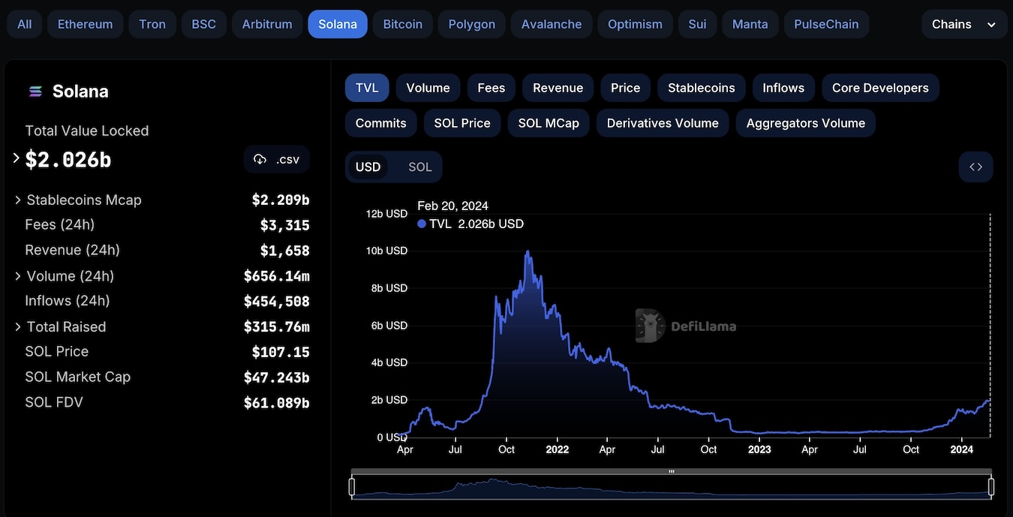1013x517 pixels.
Task: Click the Volume (24h) value $656.14m
Action: tap(277, 276)
